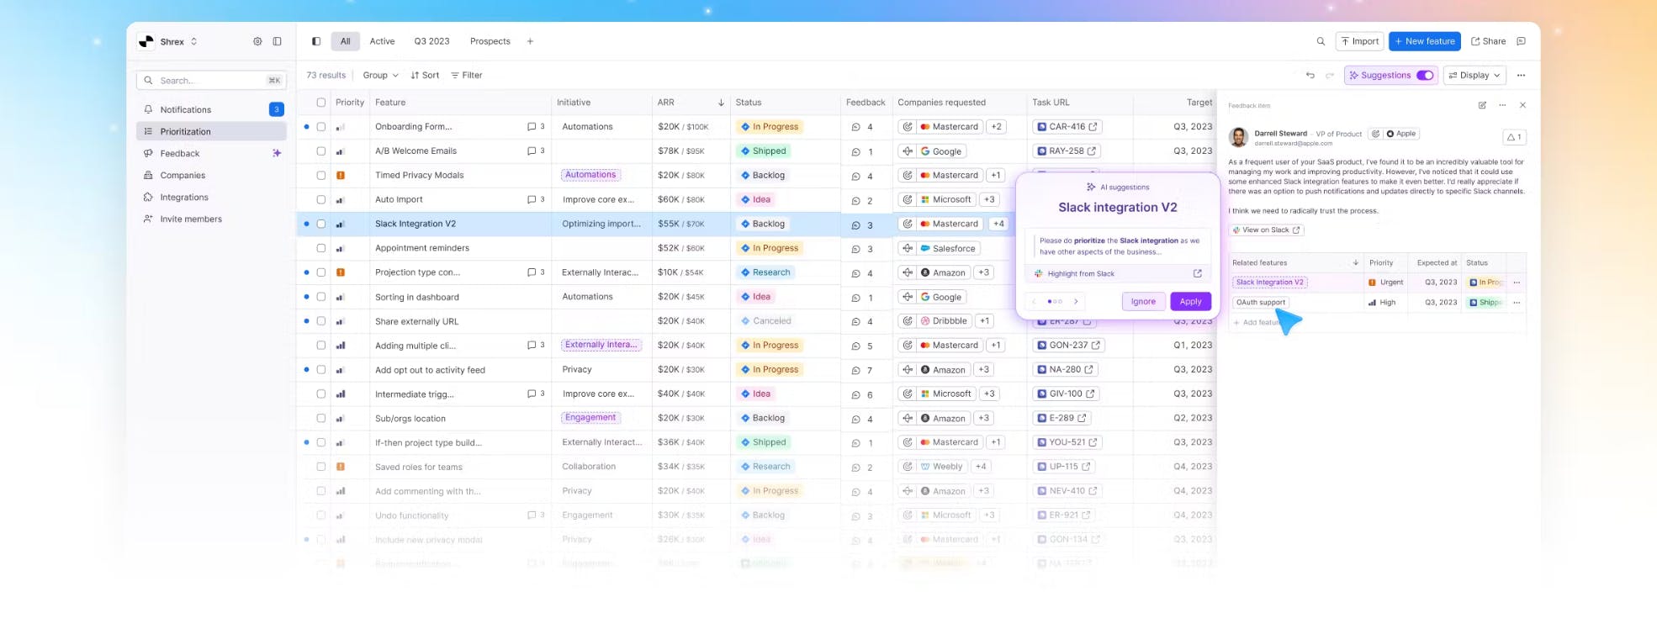Open row options for Slack Integration V2 related feature

[1517, 283]
